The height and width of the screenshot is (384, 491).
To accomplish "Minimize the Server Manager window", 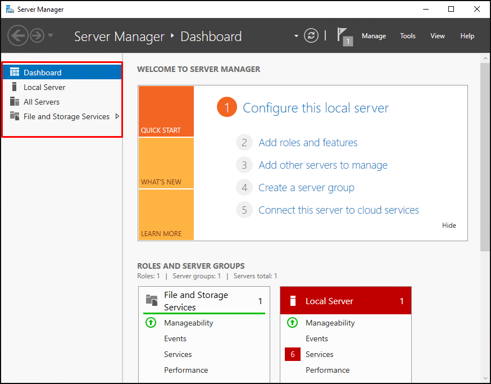I will point(426,9).
